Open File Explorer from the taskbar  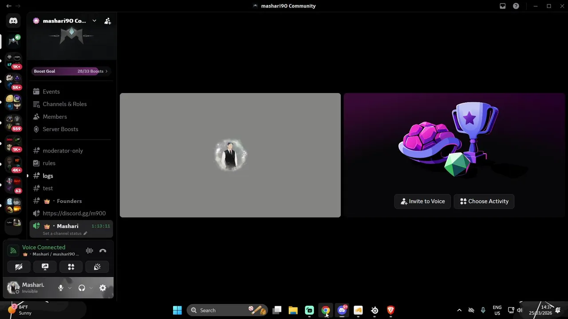coord(293,310)
